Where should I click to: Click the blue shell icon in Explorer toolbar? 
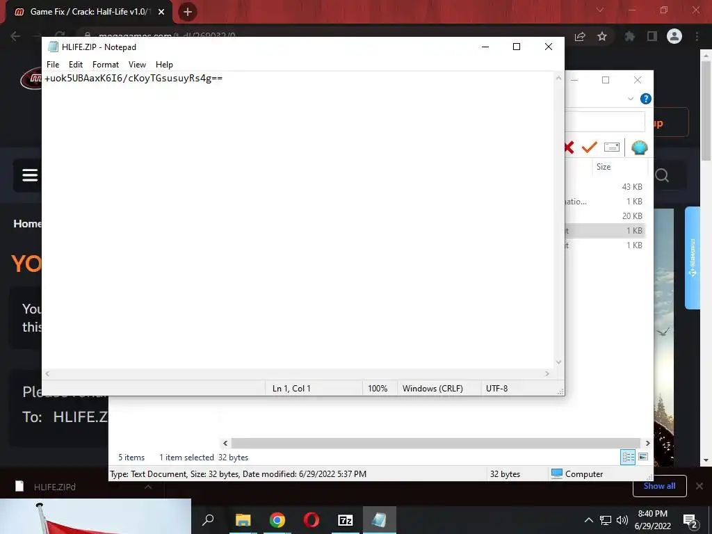[640, 147]
